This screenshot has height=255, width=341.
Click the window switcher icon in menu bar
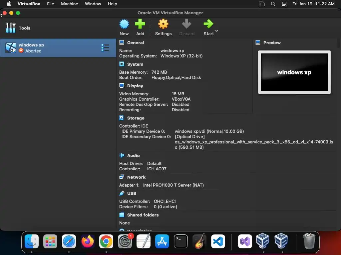click(x=261, y=4)
